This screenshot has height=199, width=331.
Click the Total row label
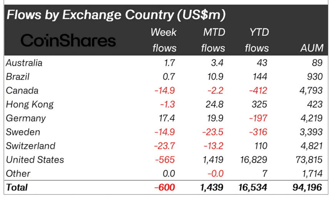click(17, 187)
